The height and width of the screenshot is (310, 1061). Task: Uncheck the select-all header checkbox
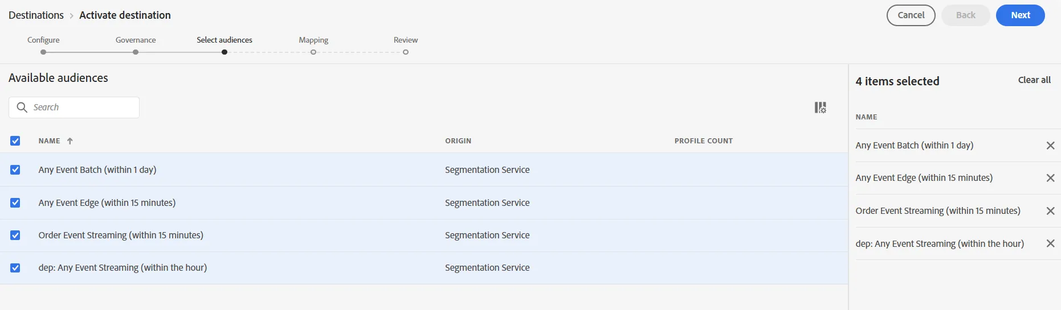pyautogui.click(x=15, y=141)
